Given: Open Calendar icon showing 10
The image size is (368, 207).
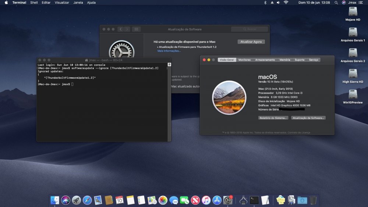Looking at the screenshot, I should (x=120, y=200).
